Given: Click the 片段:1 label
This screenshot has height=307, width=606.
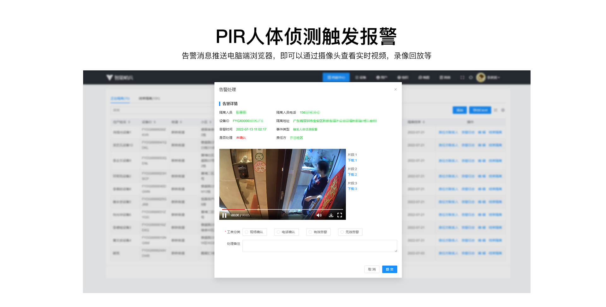Looking at the screenshot, I should coord(352,155).
